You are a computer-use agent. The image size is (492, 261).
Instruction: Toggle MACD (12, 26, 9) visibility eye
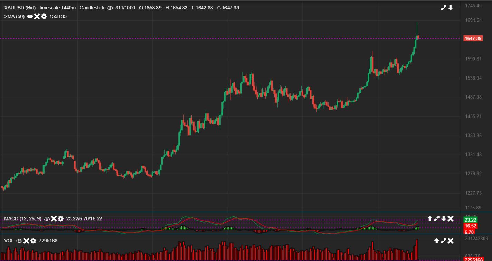tap(47, 218)
